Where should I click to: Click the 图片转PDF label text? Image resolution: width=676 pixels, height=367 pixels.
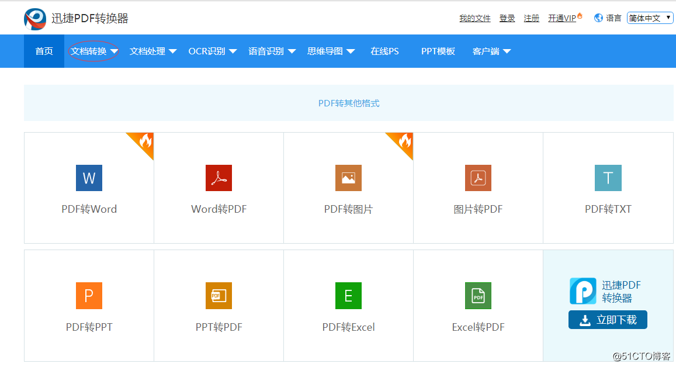tap(478, 209)
